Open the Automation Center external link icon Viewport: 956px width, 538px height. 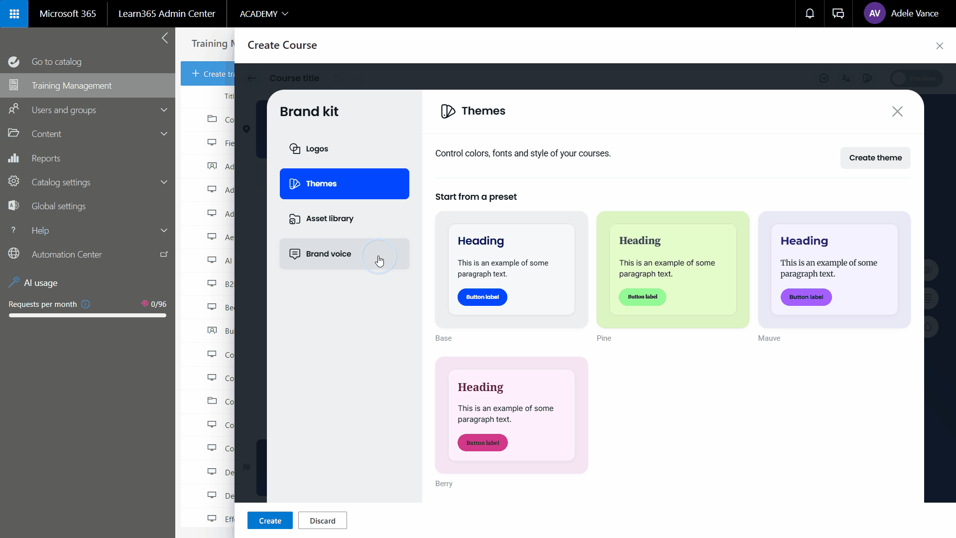[x=163, y=254]
